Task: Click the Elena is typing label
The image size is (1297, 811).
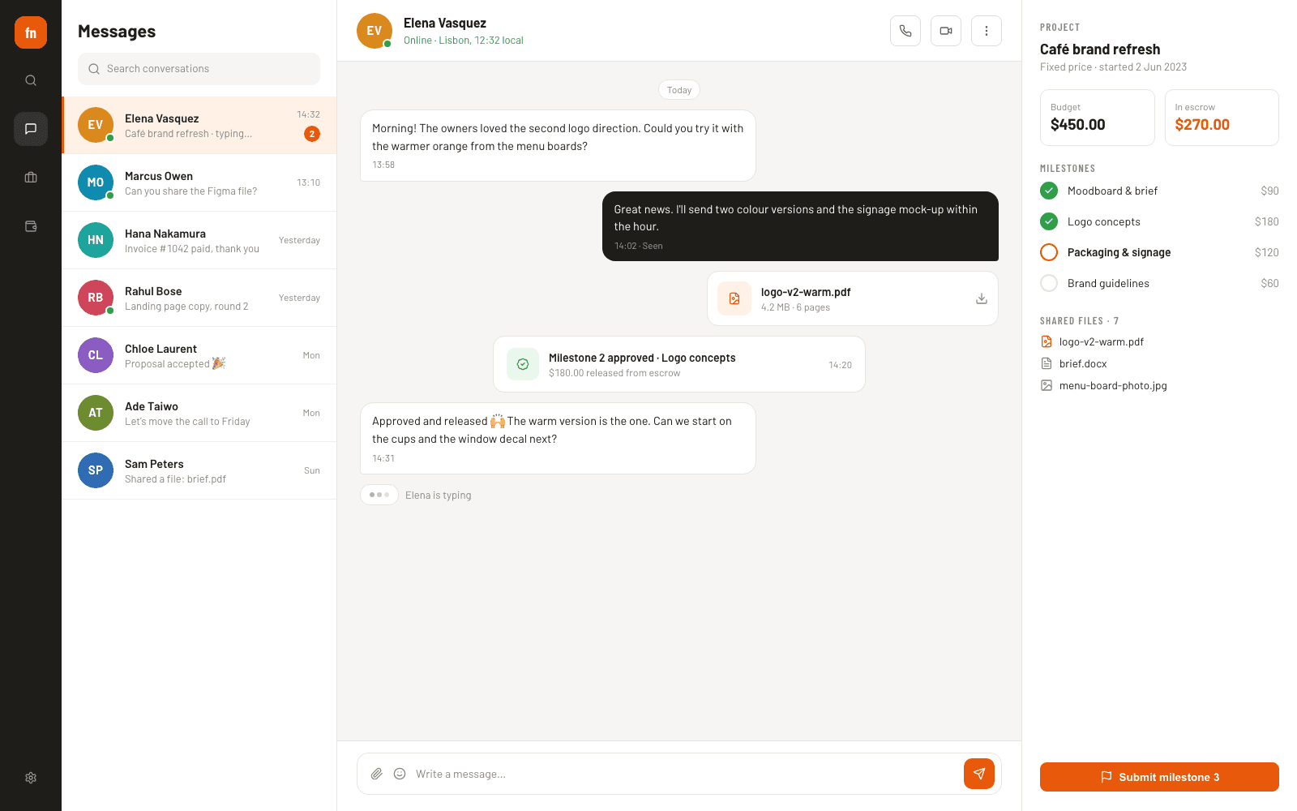Action: coord(438,496)
